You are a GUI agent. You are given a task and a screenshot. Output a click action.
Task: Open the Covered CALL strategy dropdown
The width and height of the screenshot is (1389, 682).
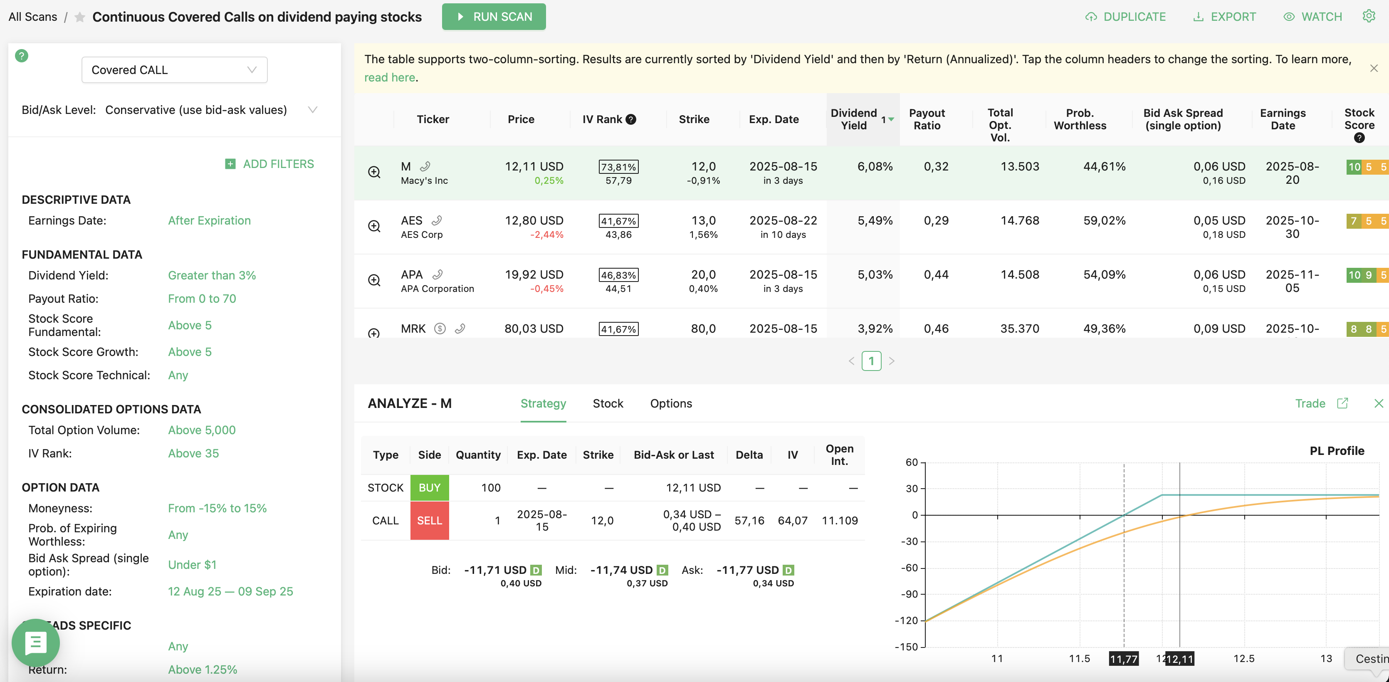point(174,70)
